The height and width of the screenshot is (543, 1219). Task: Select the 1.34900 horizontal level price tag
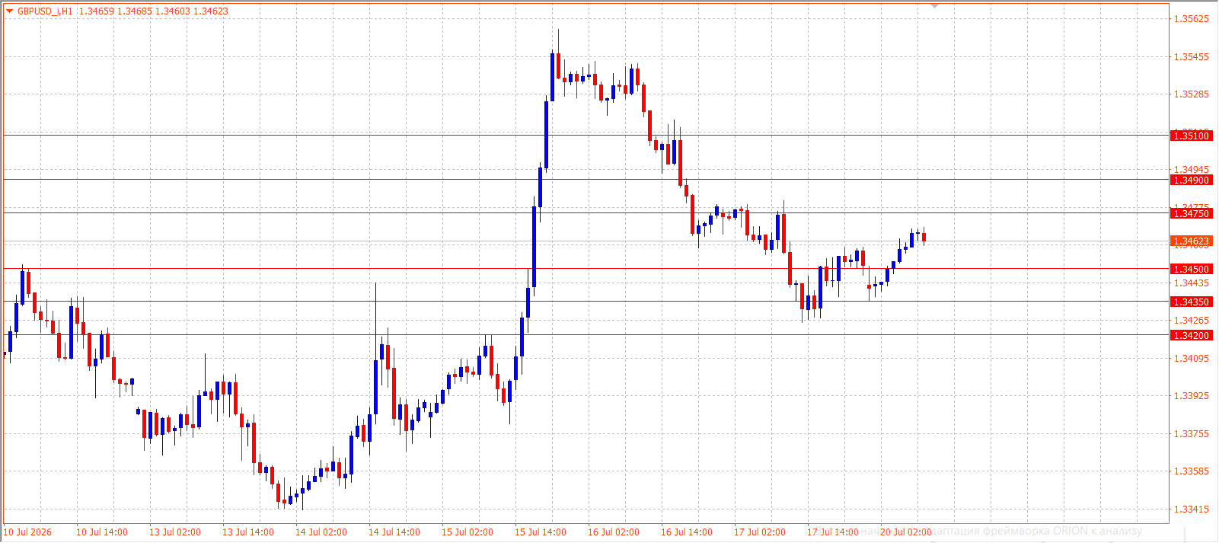(1191, 180)
